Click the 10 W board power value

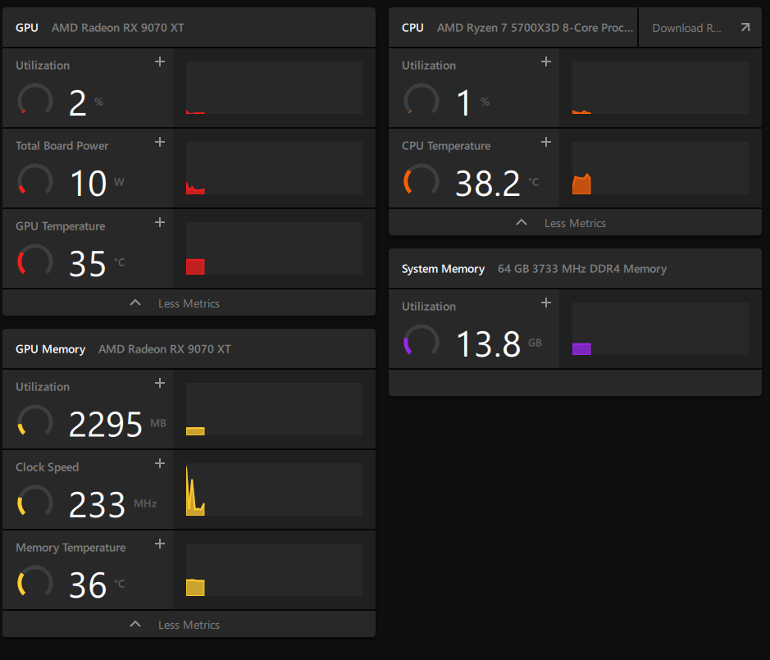[97, 184]
